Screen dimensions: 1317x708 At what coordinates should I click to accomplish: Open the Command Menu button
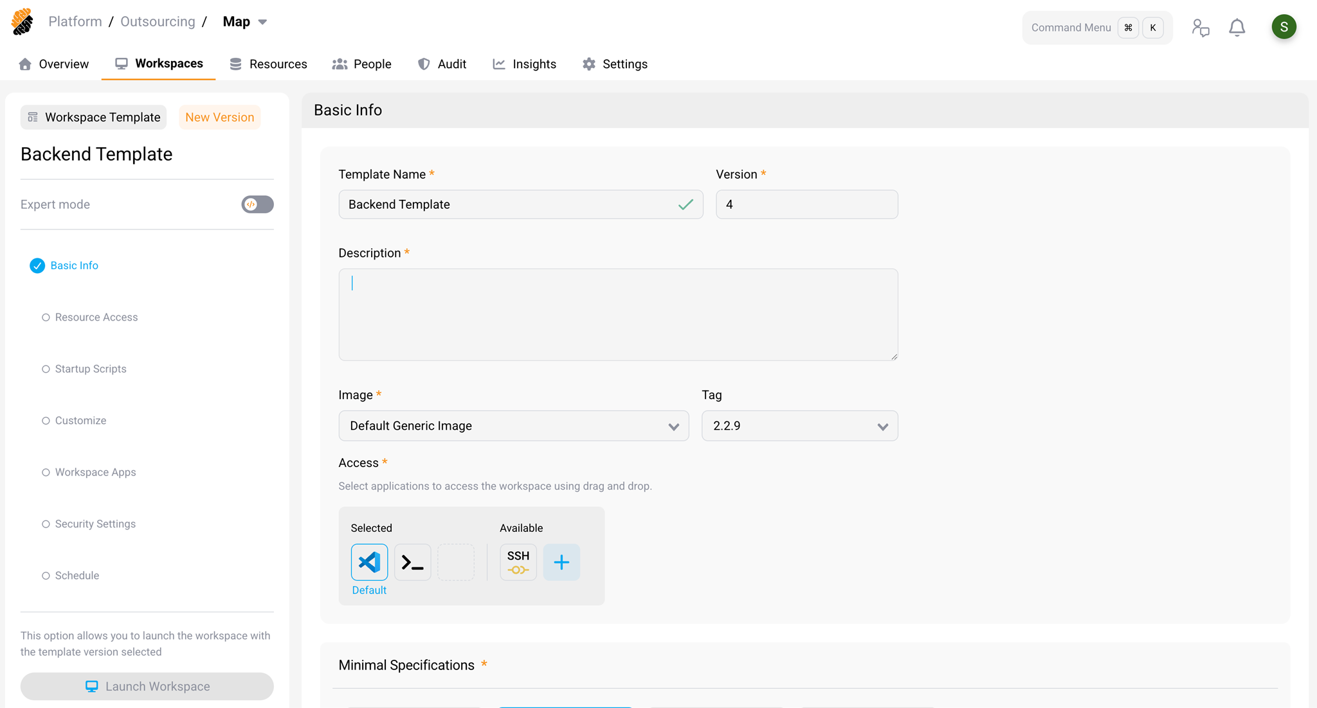click(1096, 28)
